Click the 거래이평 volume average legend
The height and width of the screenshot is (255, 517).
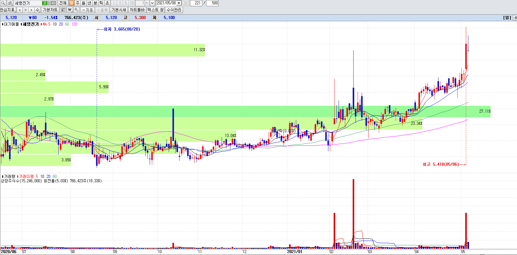[x=26, y=176]
